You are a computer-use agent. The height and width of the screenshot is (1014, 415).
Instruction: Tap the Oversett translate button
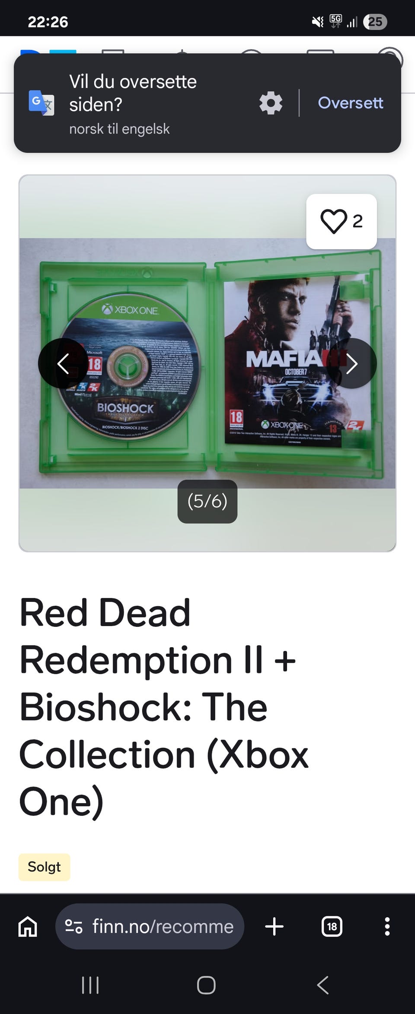(x=350, y=103)
